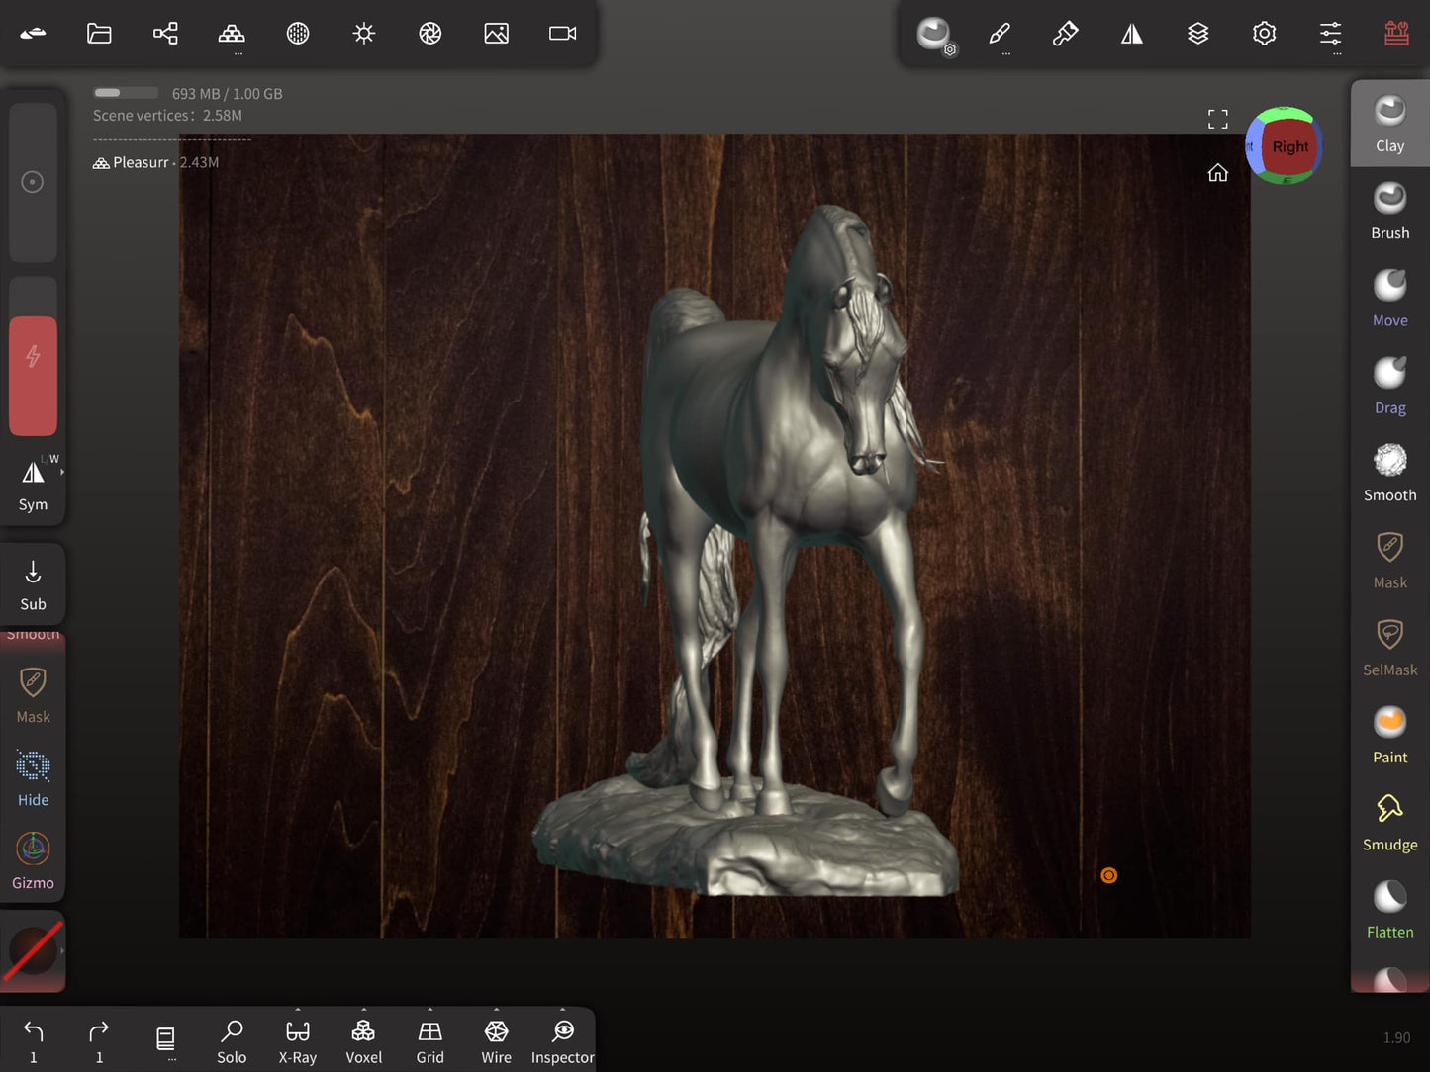Click the orange pivot marker in viewport
This screenshot has height=1072, width=1430.
click(1108, 875)
